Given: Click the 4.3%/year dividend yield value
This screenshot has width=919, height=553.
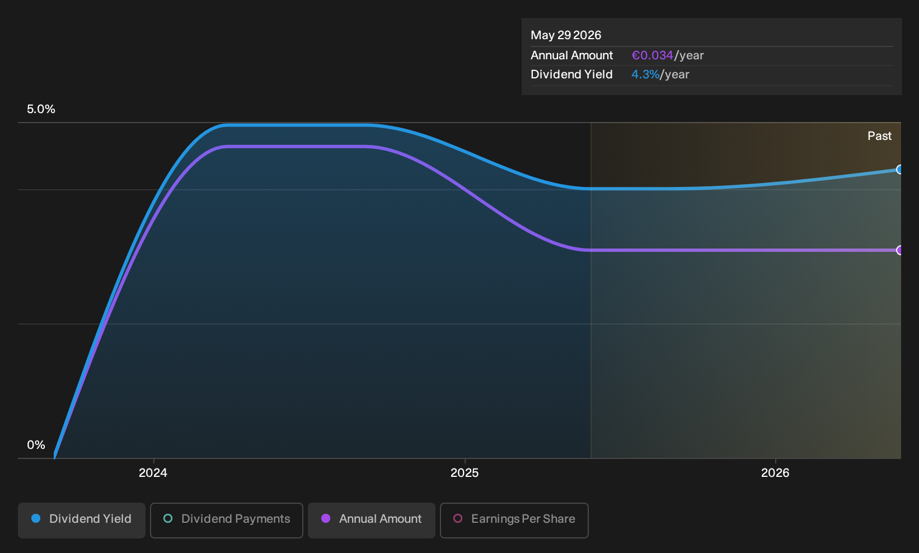Looking at the screenshot, I should pyautogui.click(x=660, y=74).
